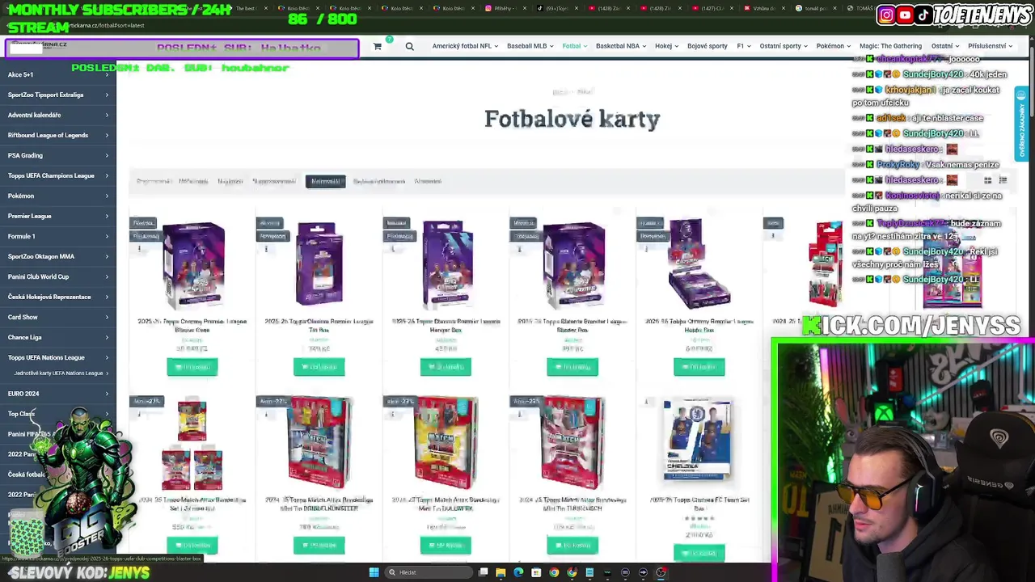
Task: Open Magic: The Gathering category
Action: click(890, 46)
